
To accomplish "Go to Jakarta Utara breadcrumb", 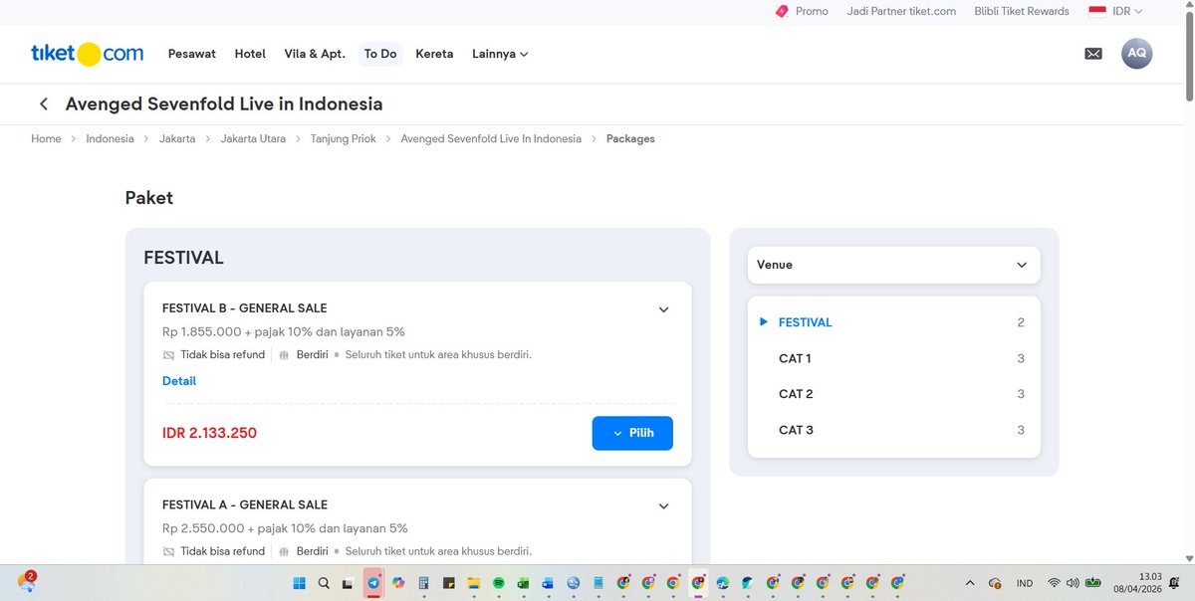I will point(253,138).
